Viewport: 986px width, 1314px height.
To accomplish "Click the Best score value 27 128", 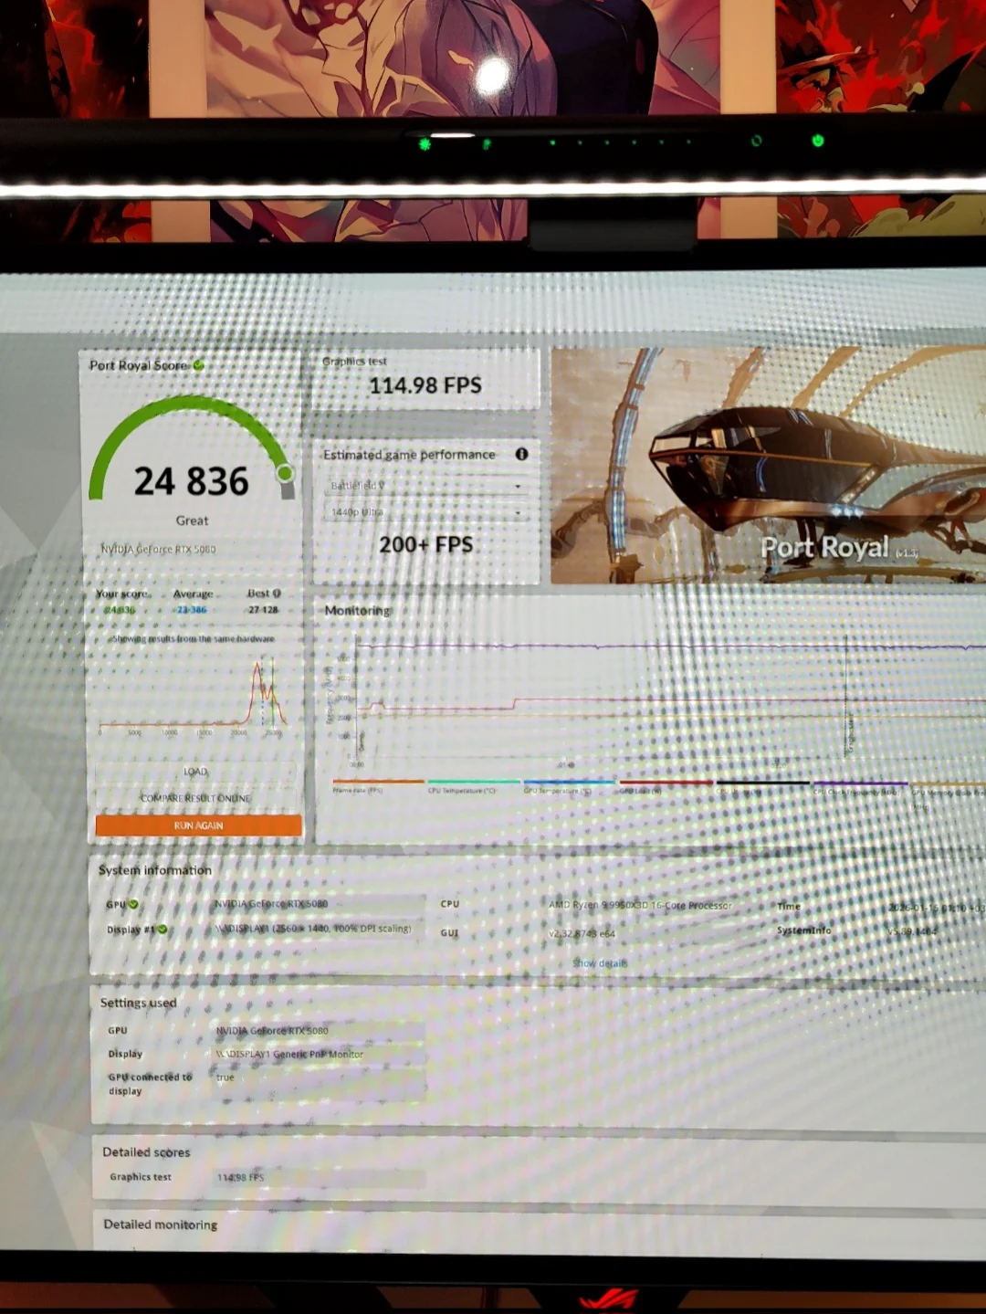I will tap(264, 610).
